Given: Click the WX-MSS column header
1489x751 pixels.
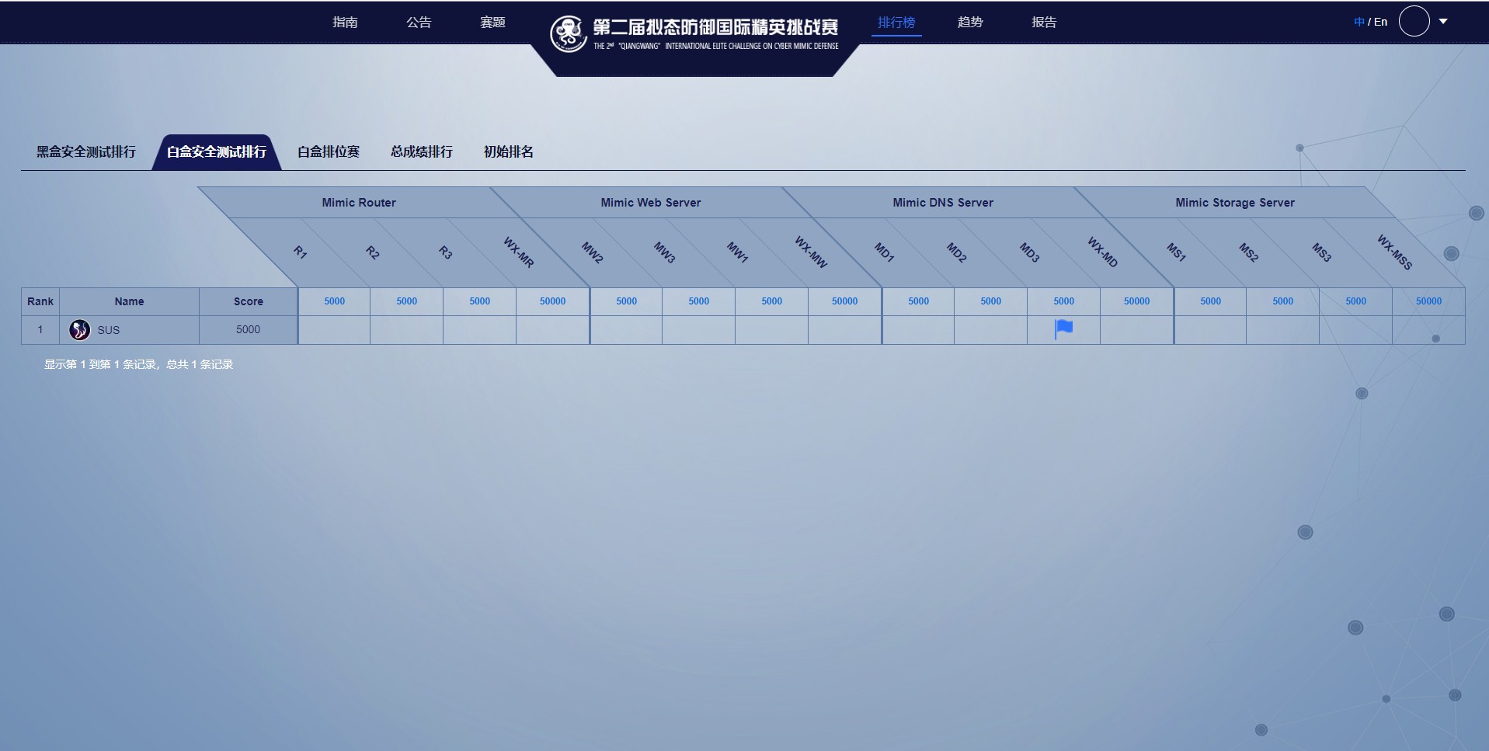Looking at the screenshot, I should point(1394,252).
